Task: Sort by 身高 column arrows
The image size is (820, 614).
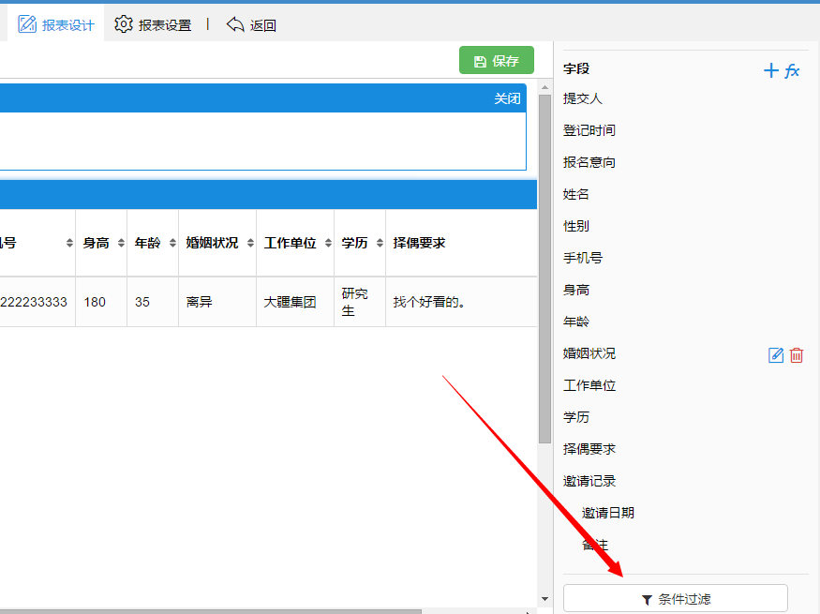Action: 121,244
